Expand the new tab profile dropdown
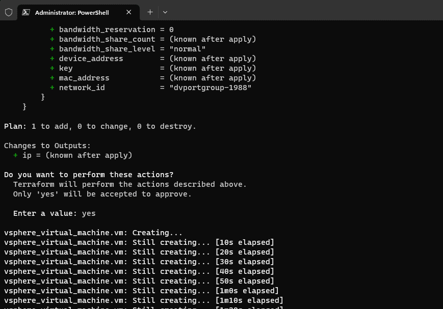Screen dimensions: 443x309 [x=165, y=12]
